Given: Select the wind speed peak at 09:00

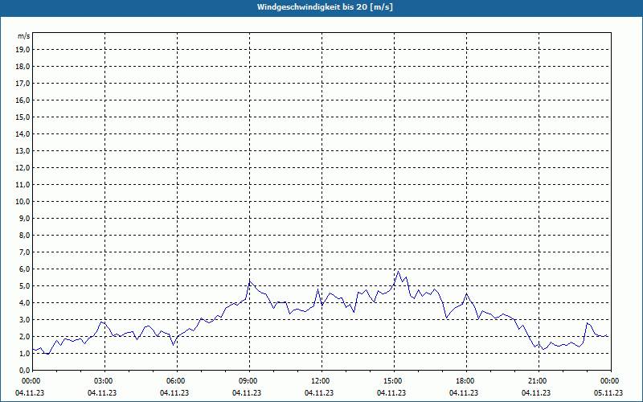Looking at the screenshot, I should click(x=250, y=281).
